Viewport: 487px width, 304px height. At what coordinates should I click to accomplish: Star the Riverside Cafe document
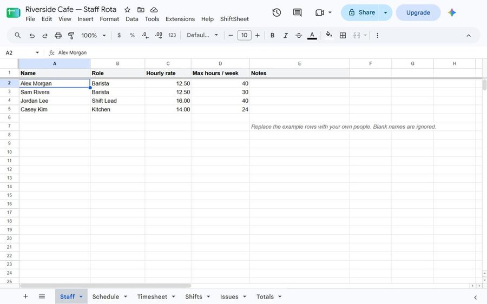127,10
